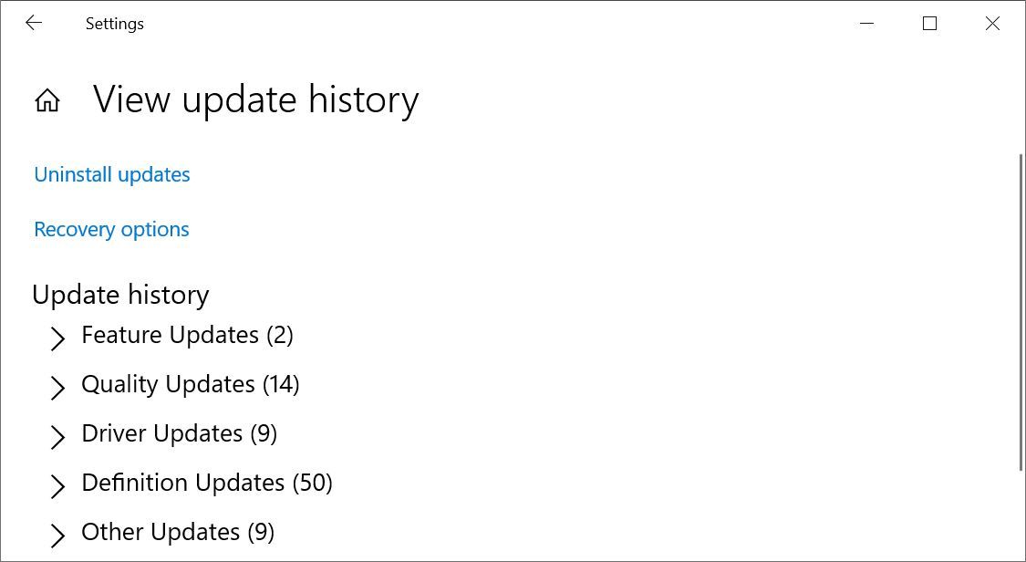Maximize the Settings window
The image size is (1026, 562).
pos(929,23)
